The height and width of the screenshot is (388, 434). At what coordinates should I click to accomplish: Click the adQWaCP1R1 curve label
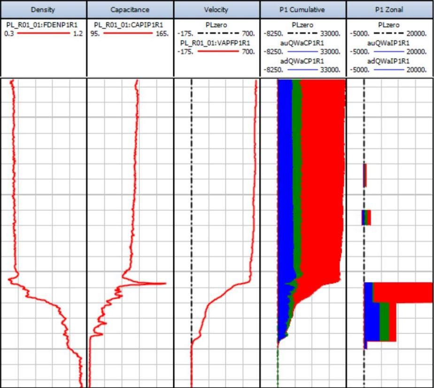point(302,61)
